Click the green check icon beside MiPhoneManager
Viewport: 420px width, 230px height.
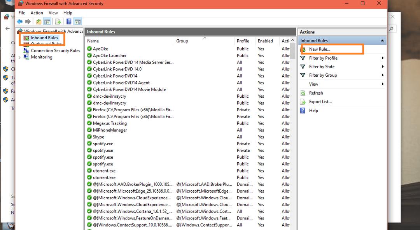coord(89,130)
